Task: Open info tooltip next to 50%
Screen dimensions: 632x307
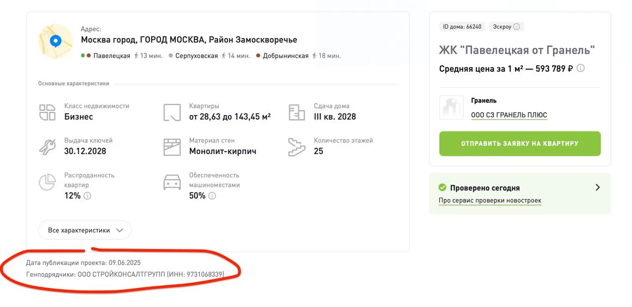Action: tap(212, 196)
